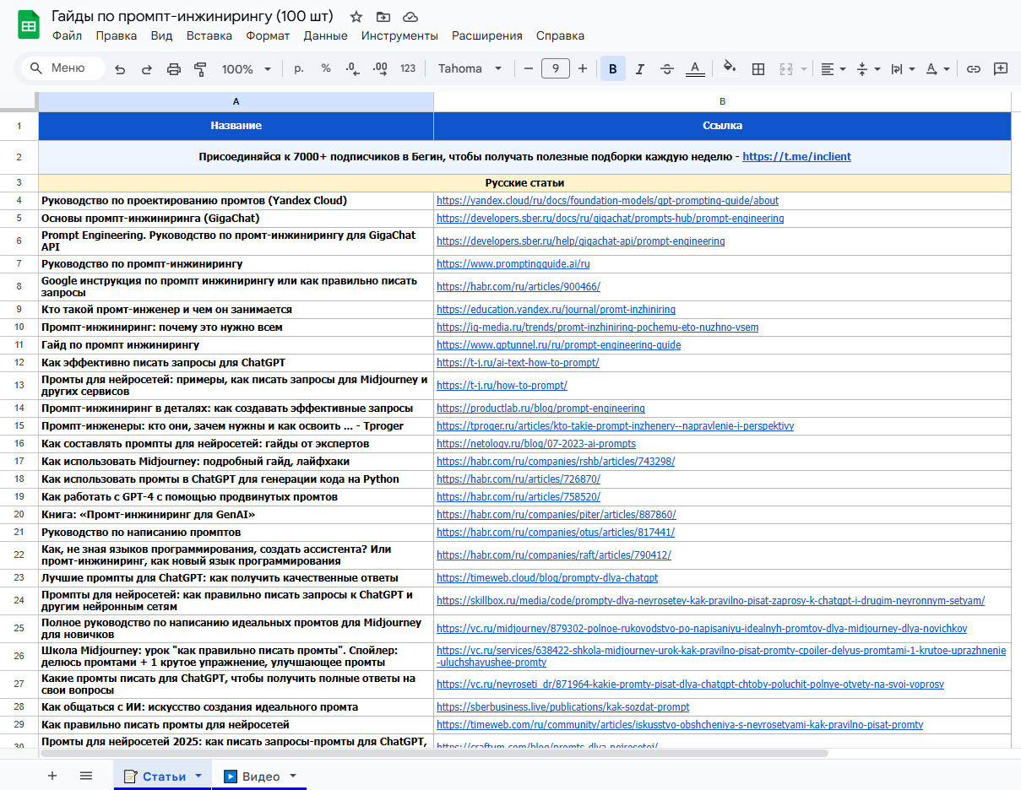1021x790 pixels.
Task: Open the zoom 100% dropdown
Action: (246, 69)
